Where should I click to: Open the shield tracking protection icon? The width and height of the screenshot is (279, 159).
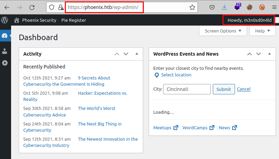click(x=52, y=7)
